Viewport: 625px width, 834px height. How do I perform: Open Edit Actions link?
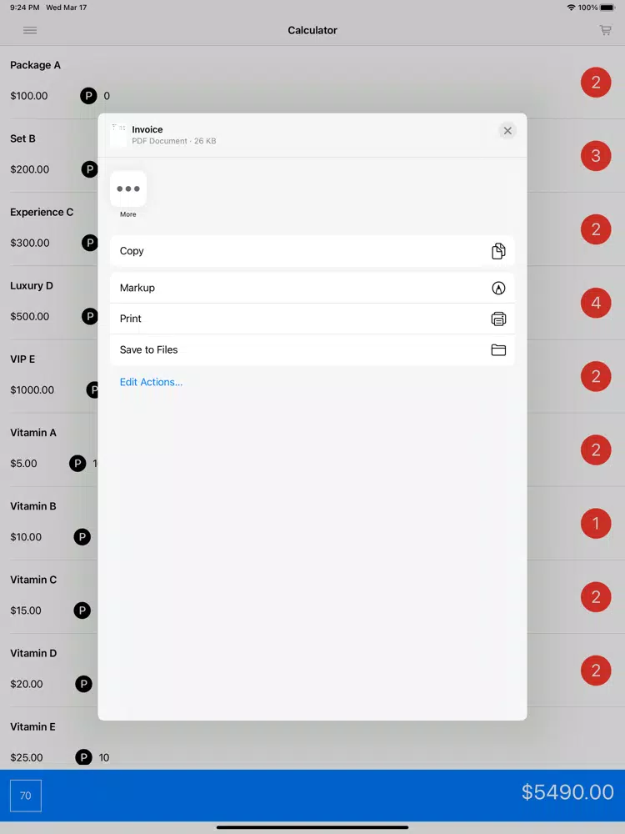pyautogui.click(x=151, y=382)
